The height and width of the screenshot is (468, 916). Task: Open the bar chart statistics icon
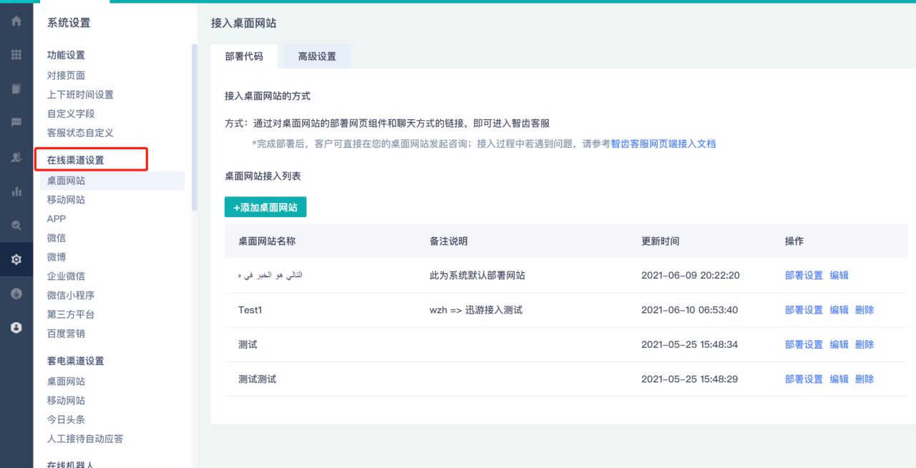(16, 191)
